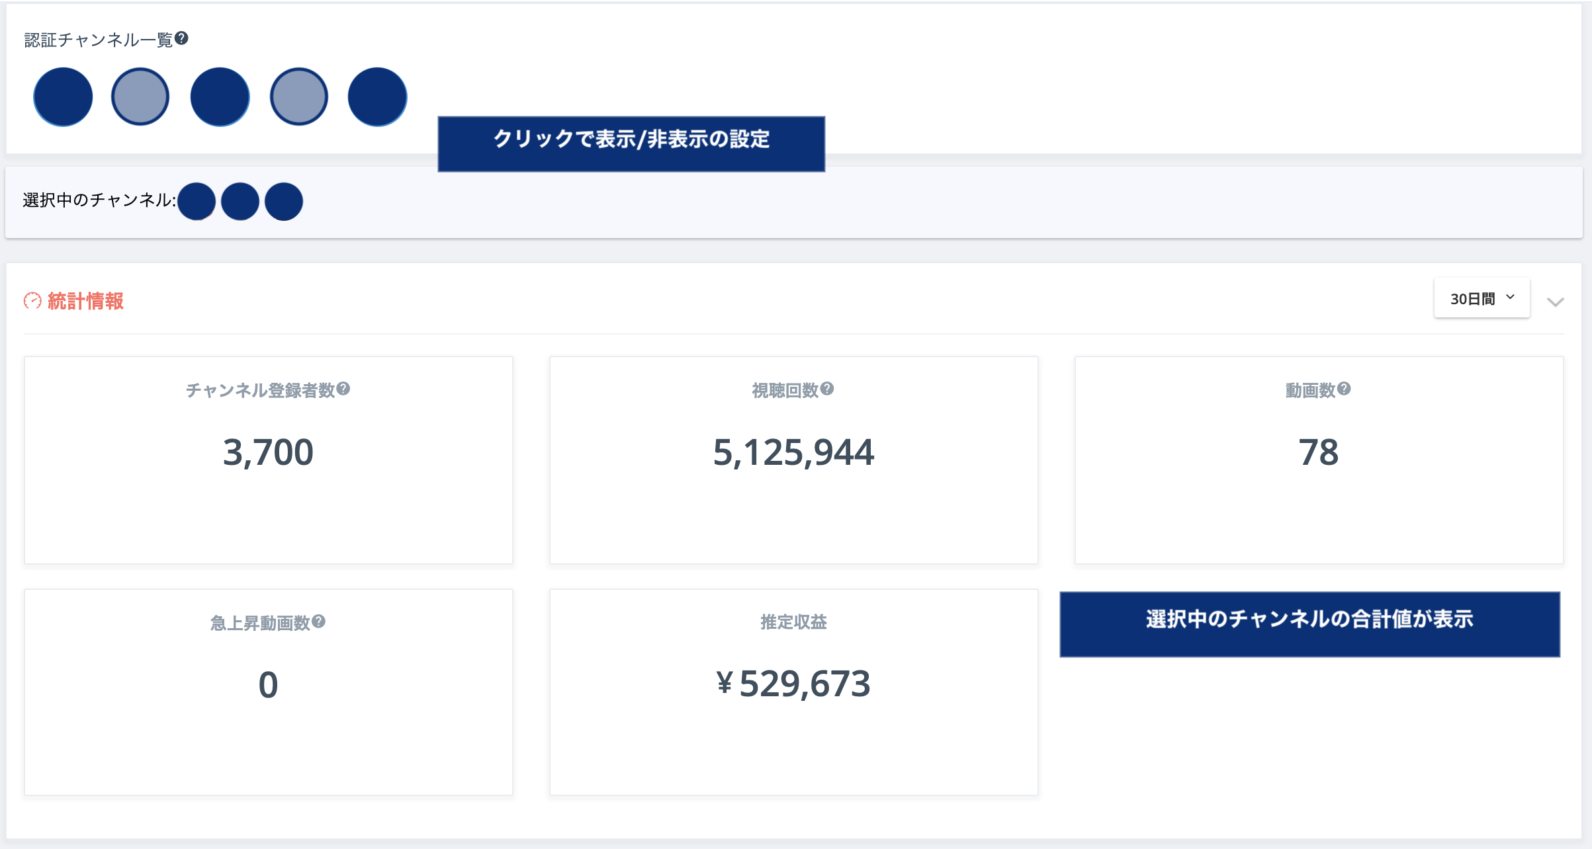Show the fourth greyed-out channel avatar
This screenshot has height=849, width=1592.
pyautogui.click(x=299, y=97)
